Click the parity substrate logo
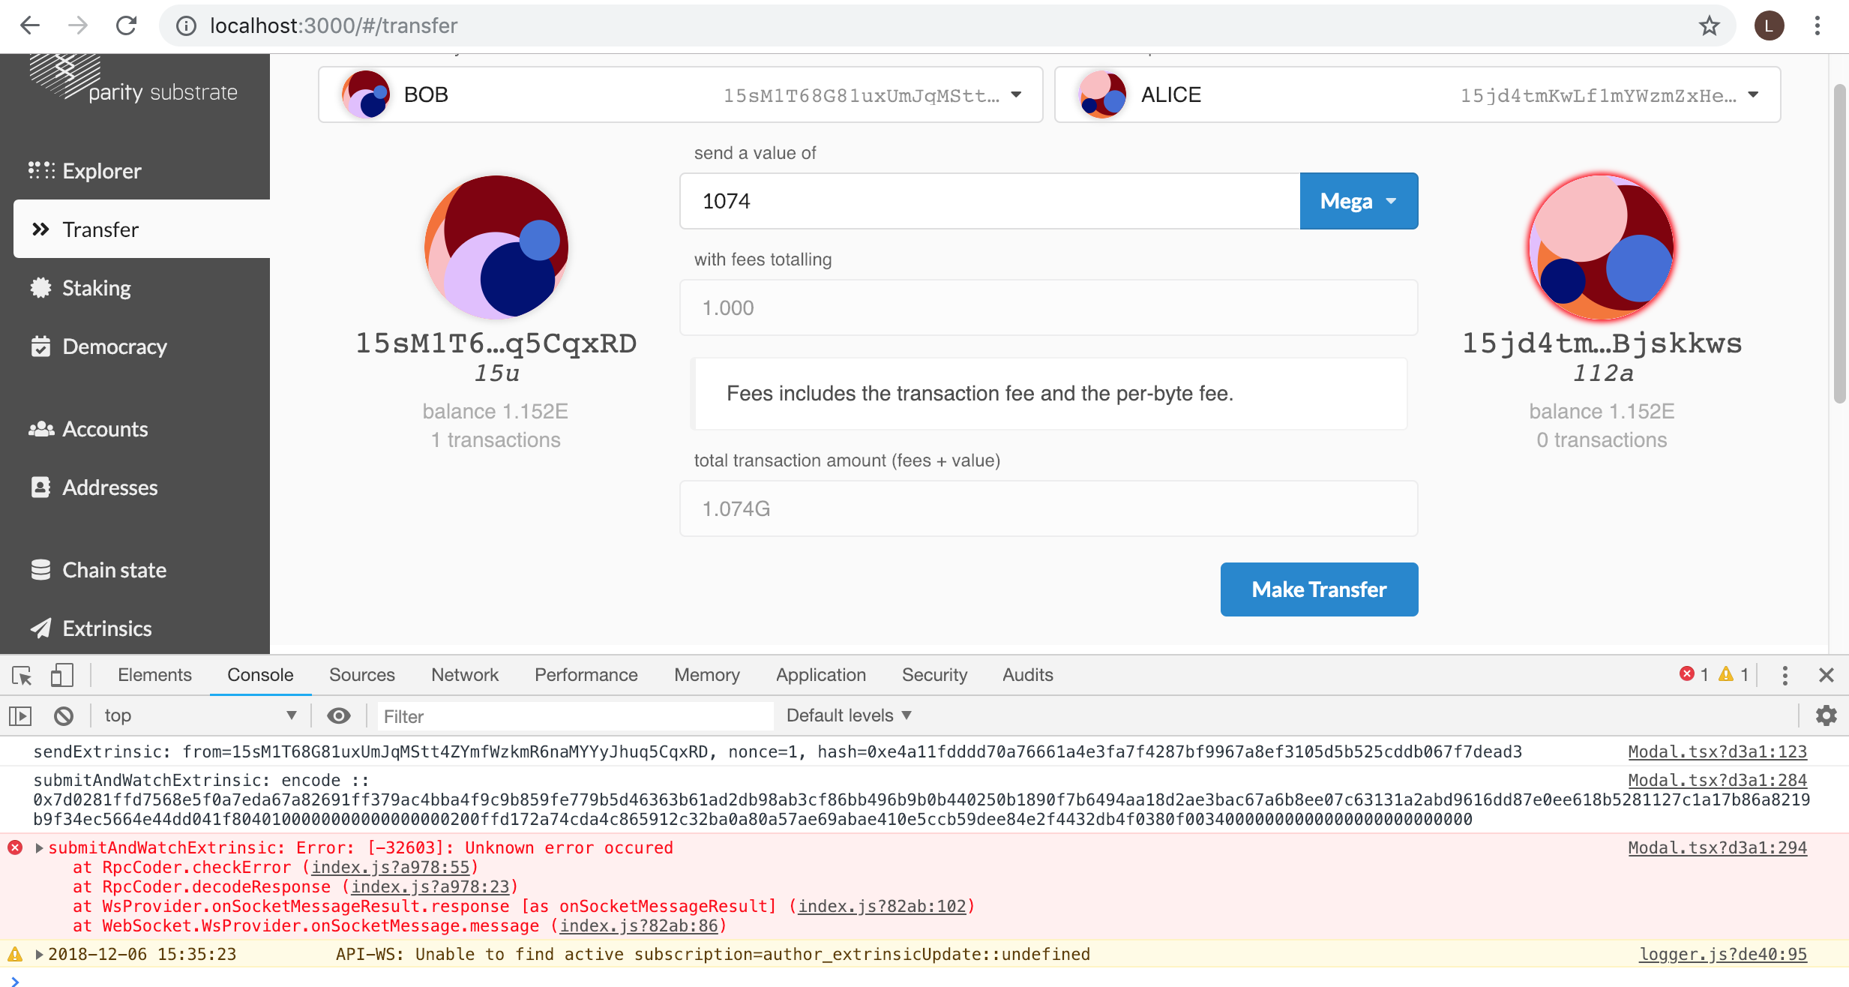Screen dimensions: 1849x987 [x=133, y=79]
